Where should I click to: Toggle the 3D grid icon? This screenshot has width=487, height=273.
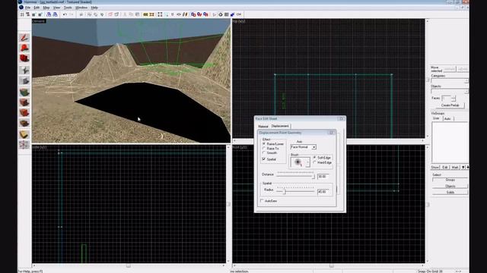pyautogui.click(x=28, y=14)
